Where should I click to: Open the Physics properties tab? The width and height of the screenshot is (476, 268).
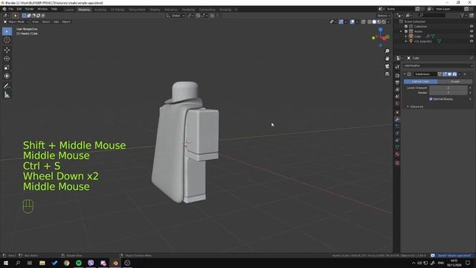click(397, 133)
